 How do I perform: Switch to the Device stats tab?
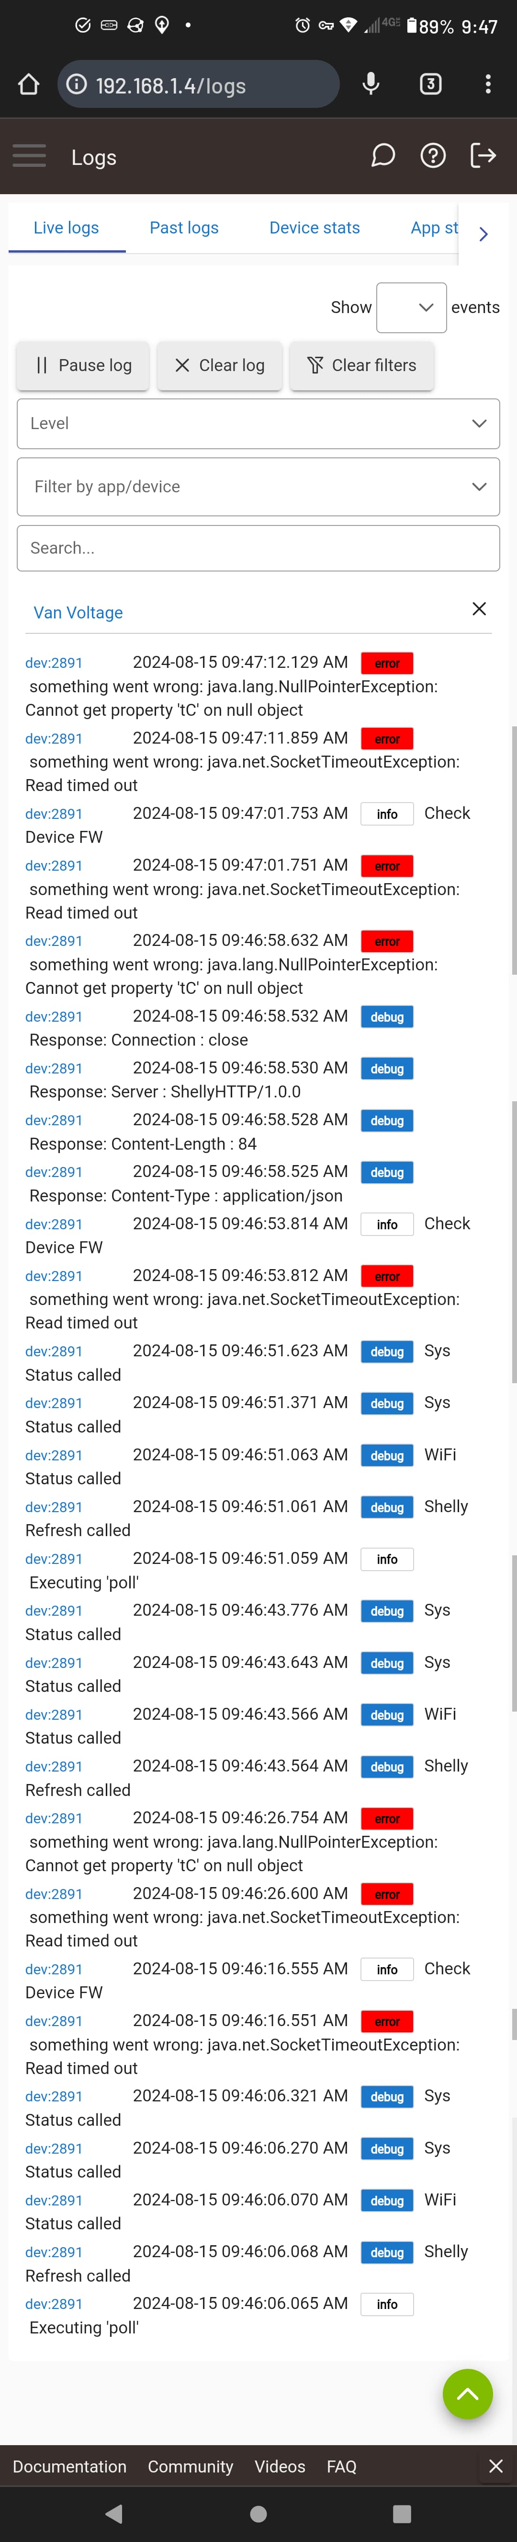point(314,228)
